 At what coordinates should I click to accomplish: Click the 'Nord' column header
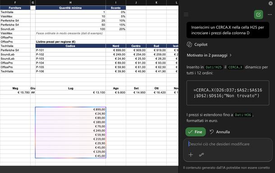tap(116, 46)
